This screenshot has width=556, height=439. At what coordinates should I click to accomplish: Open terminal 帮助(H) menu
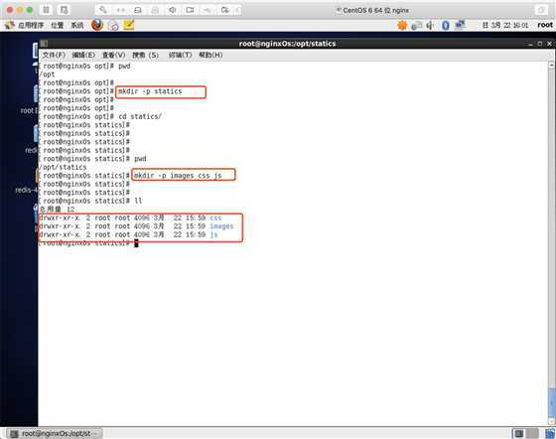[210, 55]
